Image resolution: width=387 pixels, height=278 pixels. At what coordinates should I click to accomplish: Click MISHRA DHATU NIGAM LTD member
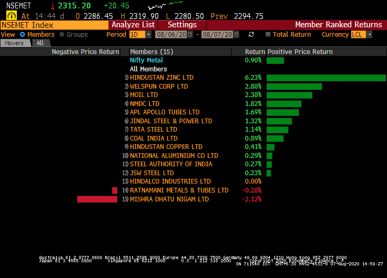point(169,199)
